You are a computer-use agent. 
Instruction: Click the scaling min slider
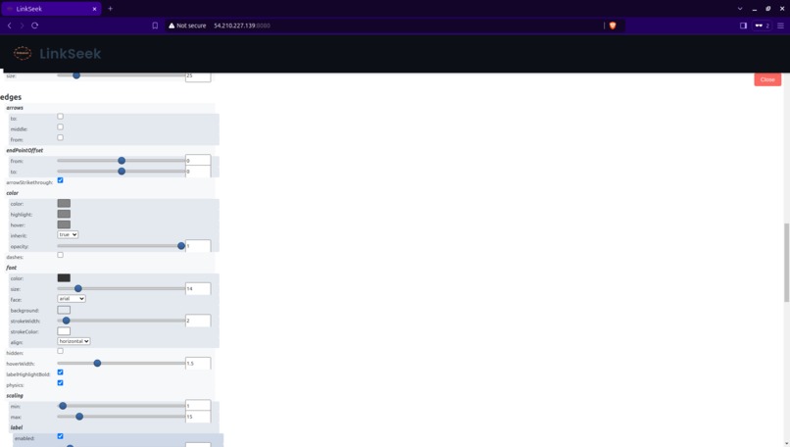121,406
